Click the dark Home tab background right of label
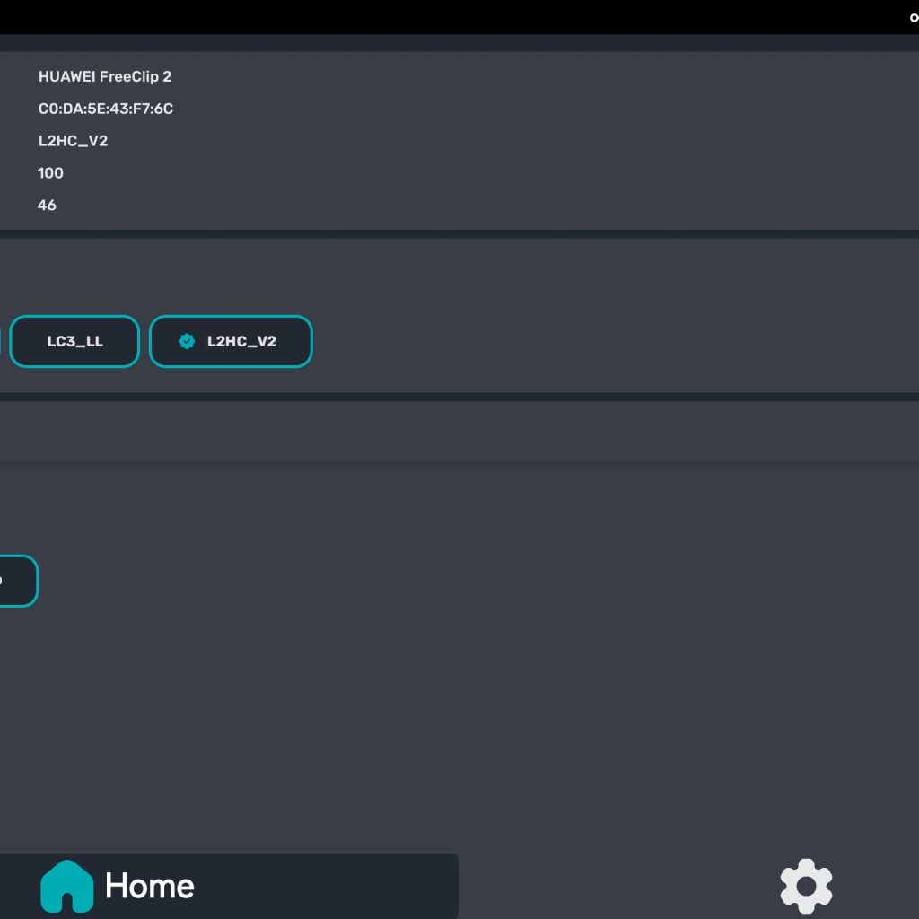Viewport: 919px width, 919px height. click(341, 886)
